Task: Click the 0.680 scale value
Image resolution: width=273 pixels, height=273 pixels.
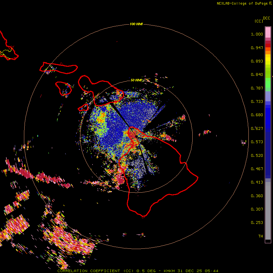Action: point(257,115)
